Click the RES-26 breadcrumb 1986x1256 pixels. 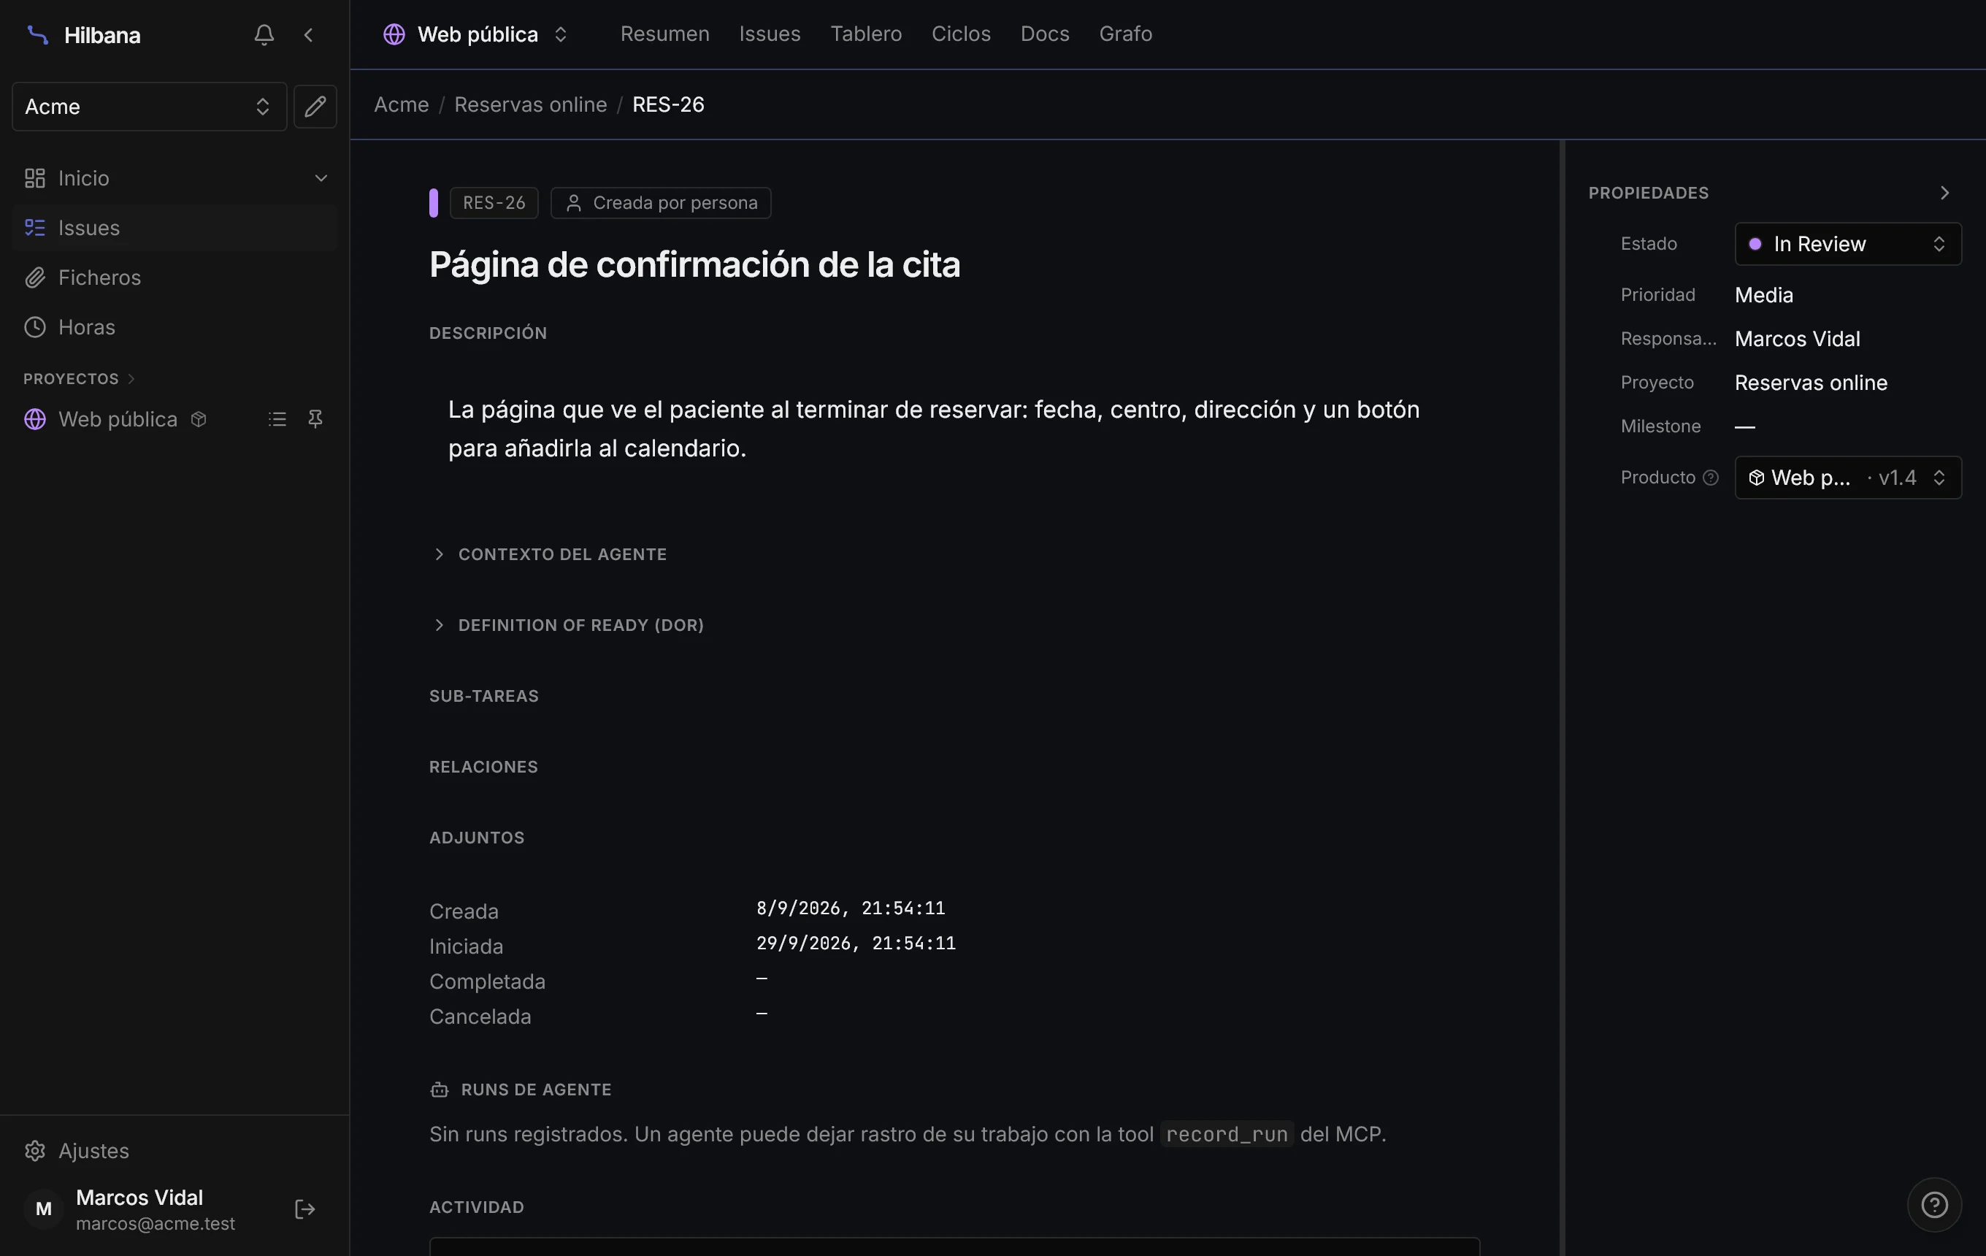(x=668, y=104)
